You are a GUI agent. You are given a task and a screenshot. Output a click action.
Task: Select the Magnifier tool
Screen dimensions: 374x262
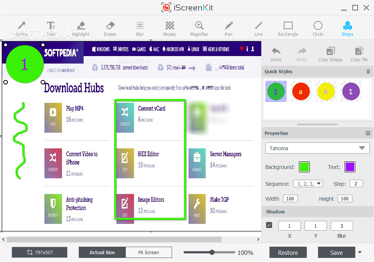(199, 28)
